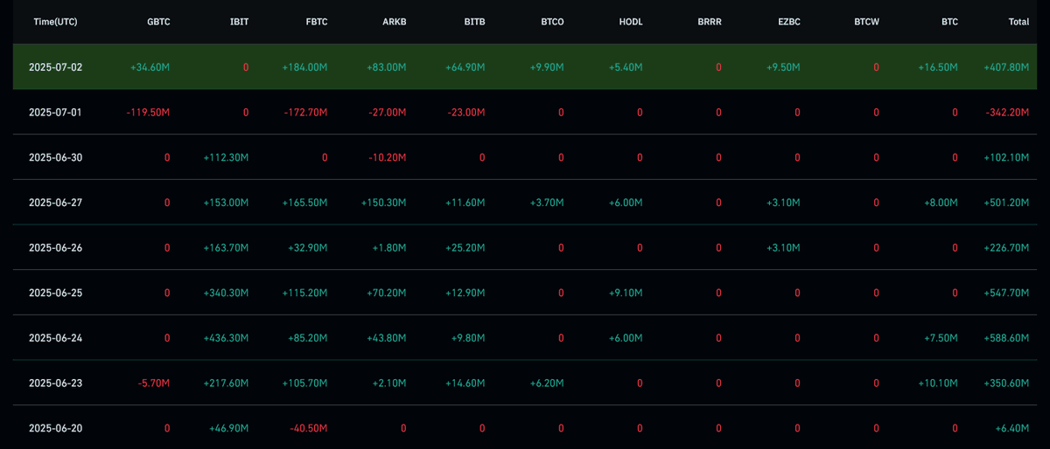This screenshot has width=1050, height=449.
Task: Click the +7.50M BTC value
Action: [x=940, y=338]
